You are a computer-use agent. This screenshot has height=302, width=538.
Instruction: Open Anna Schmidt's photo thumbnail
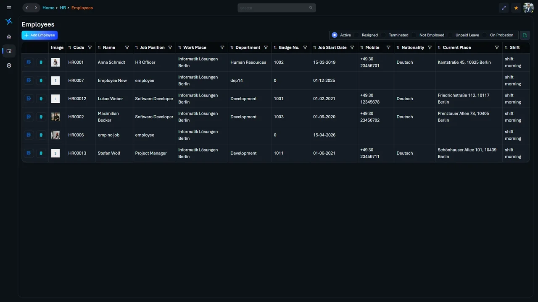pos(55,62)
